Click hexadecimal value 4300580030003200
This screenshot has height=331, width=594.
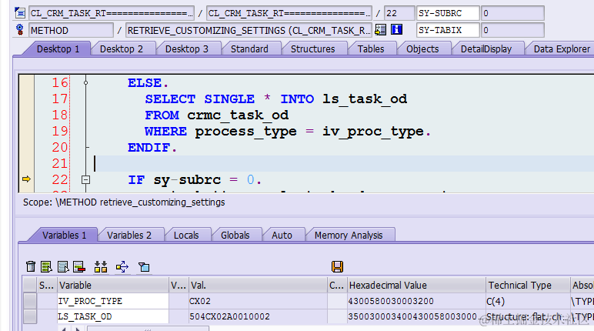coord(416,301)
